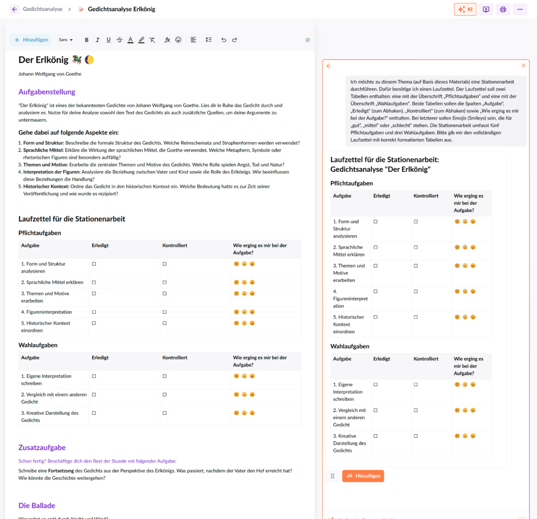Click the orange Hinzufügen button in the AI panel

point(363,476)
